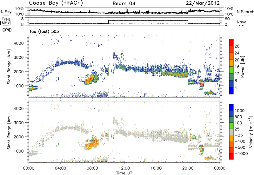Click the 'Beam 04' label
The height and width of the screenshot is (175, 254).
124,3
